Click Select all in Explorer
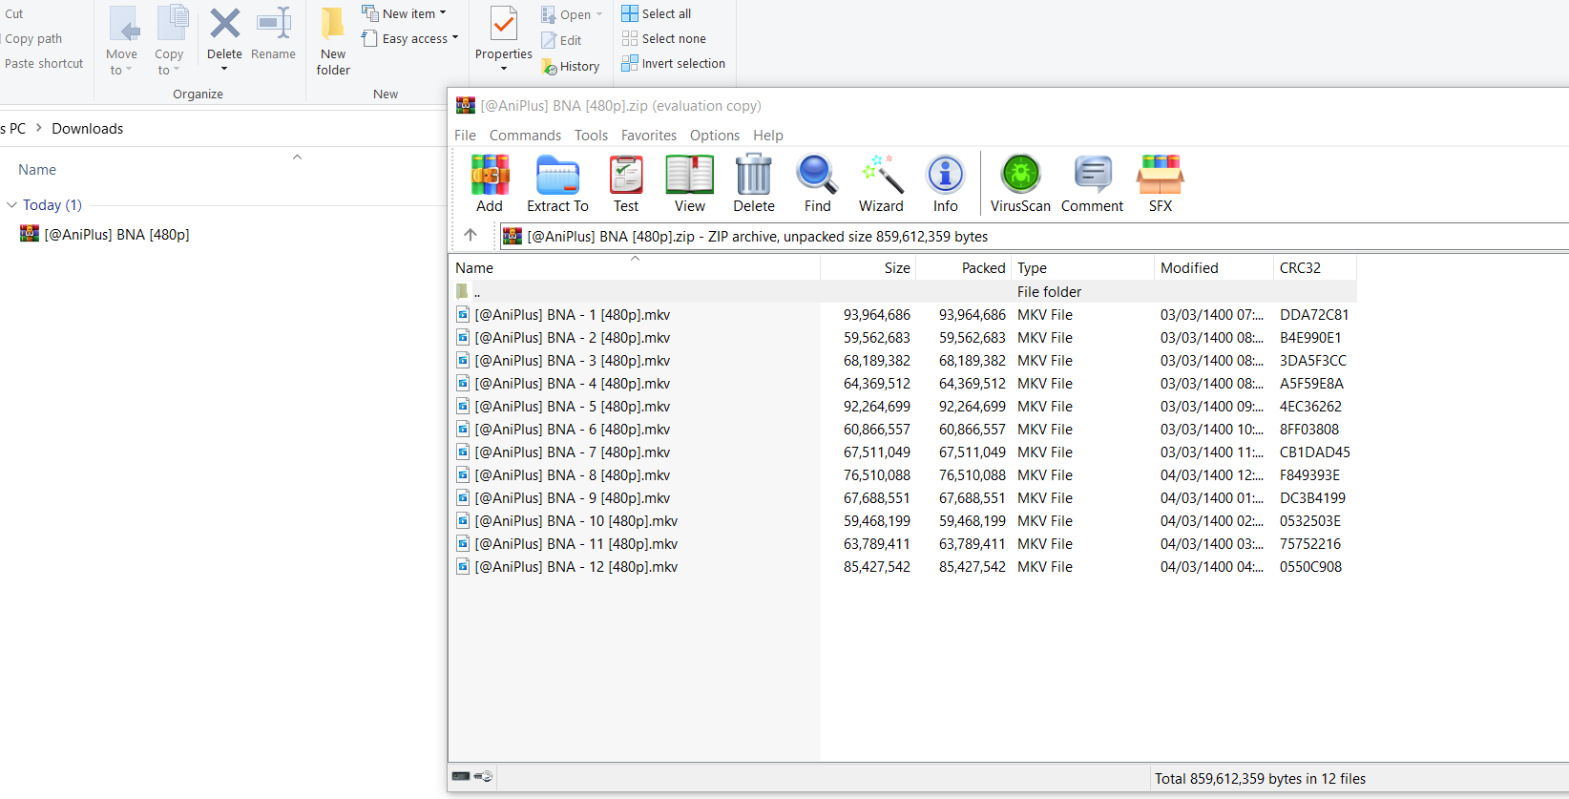This screenshot has width=1569, height=799. (x=657, y=13)
